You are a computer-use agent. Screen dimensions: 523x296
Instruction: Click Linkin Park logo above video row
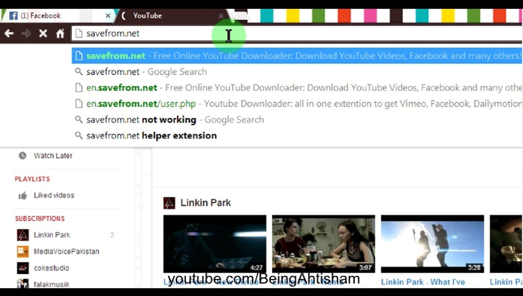tap(169, 203)
